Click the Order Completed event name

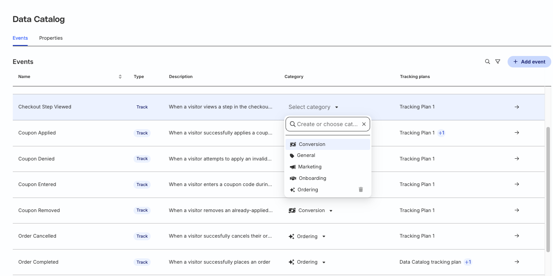(x=38, y=262)
